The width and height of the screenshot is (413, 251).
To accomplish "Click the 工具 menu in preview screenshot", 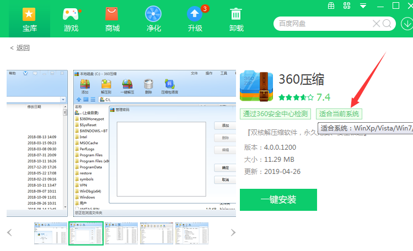I will coord(224,73).
